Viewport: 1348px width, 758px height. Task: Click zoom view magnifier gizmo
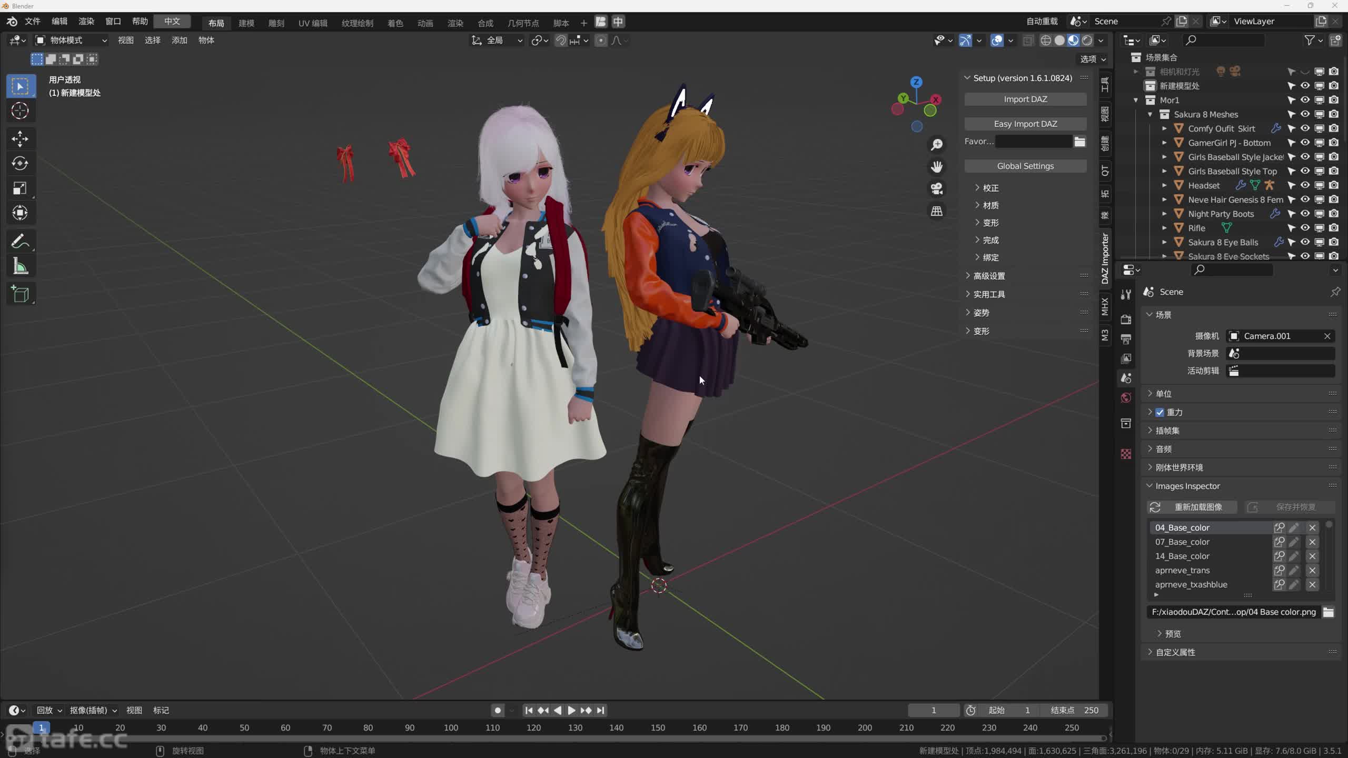936,144
